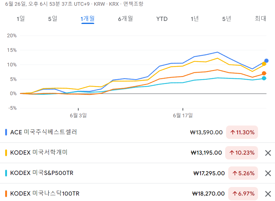Switch to the 5년 time range
Viewport: 275px width, 201px height.
pos(227,18)
